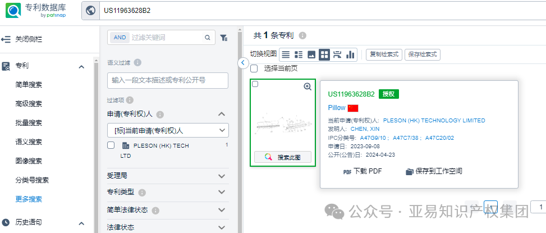This screenshot has width=546, height=233.
Task: Check the patent thumbnail card checkbox
Action: pos(255,84)
